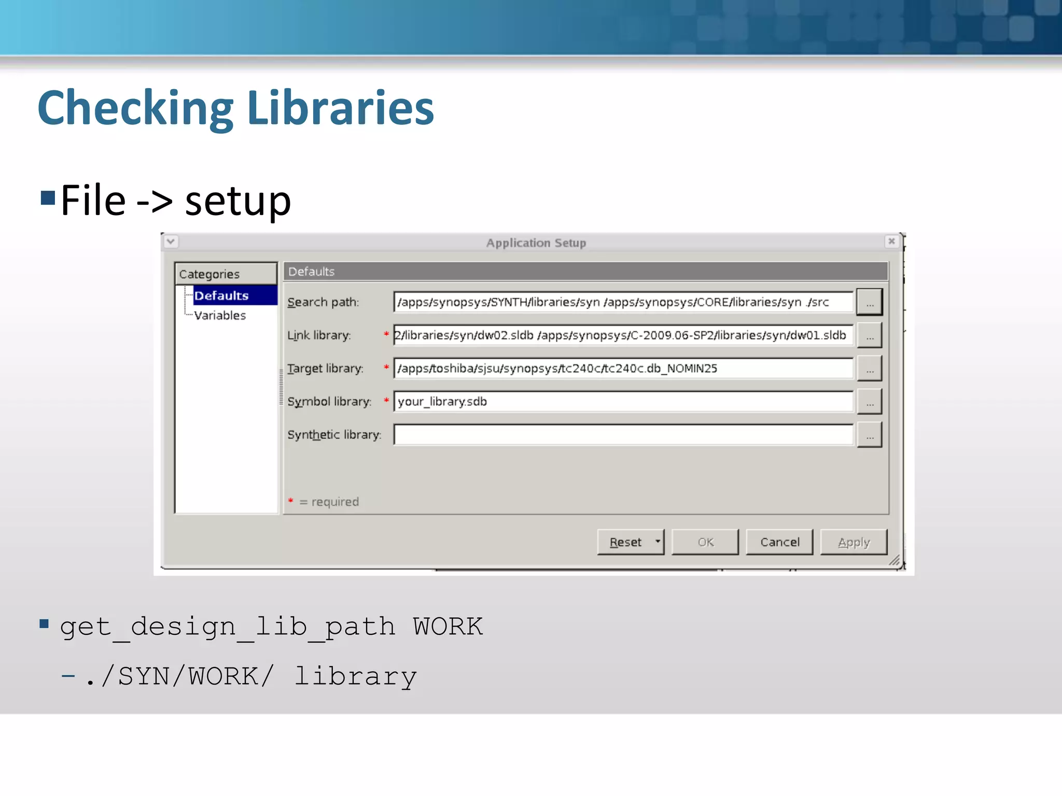Click the Synthetic library label
Image resolution: width=1062 pixels, height=796 pixels.
coord(334,435)
